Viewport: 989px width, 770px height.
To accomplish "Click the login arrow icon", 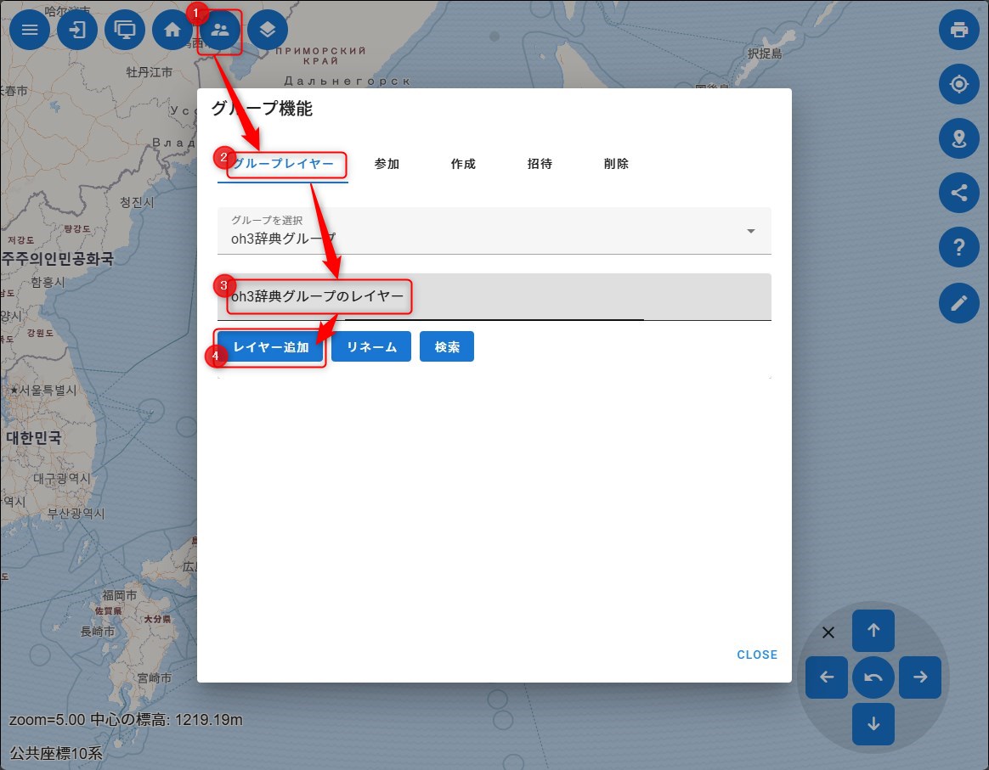I will (x=77, y=30).
